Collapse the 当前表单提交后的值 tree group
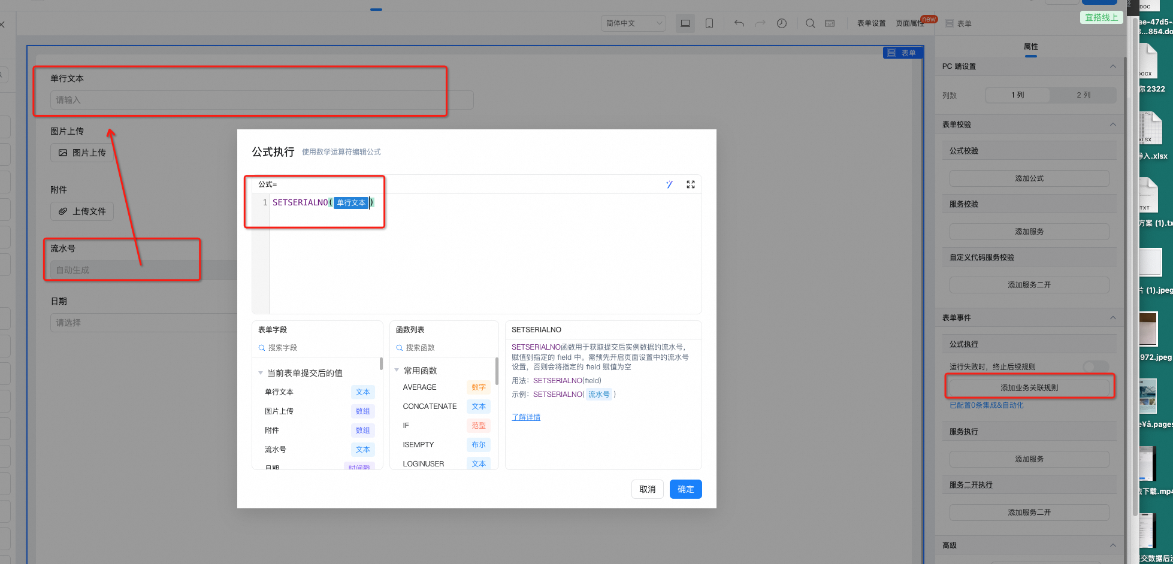Image resolution: width=1173 pixels, height=564 pixels. point(261,373)
